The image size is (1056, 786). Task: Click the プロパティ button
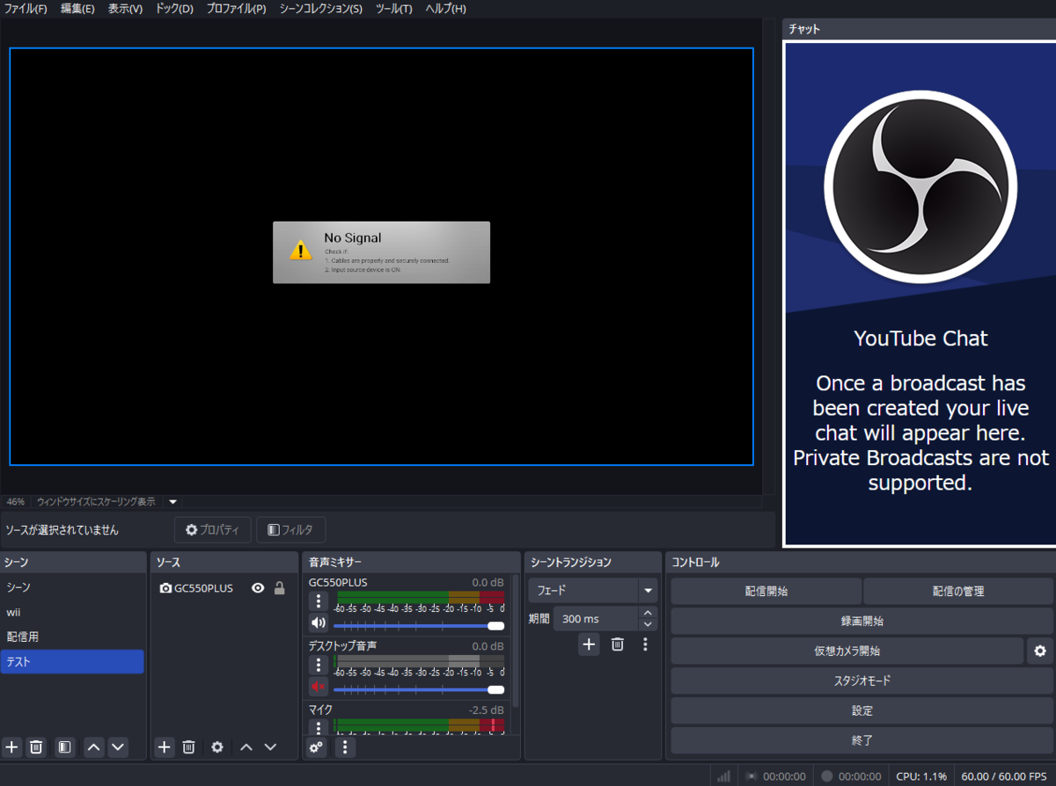click(212, 530)
